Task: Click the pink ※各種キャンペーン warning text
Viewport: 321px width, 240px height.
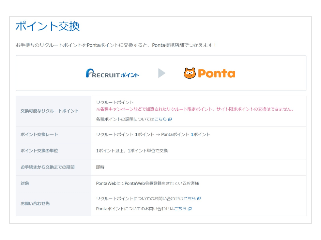Action: click(x=195, y=109)
